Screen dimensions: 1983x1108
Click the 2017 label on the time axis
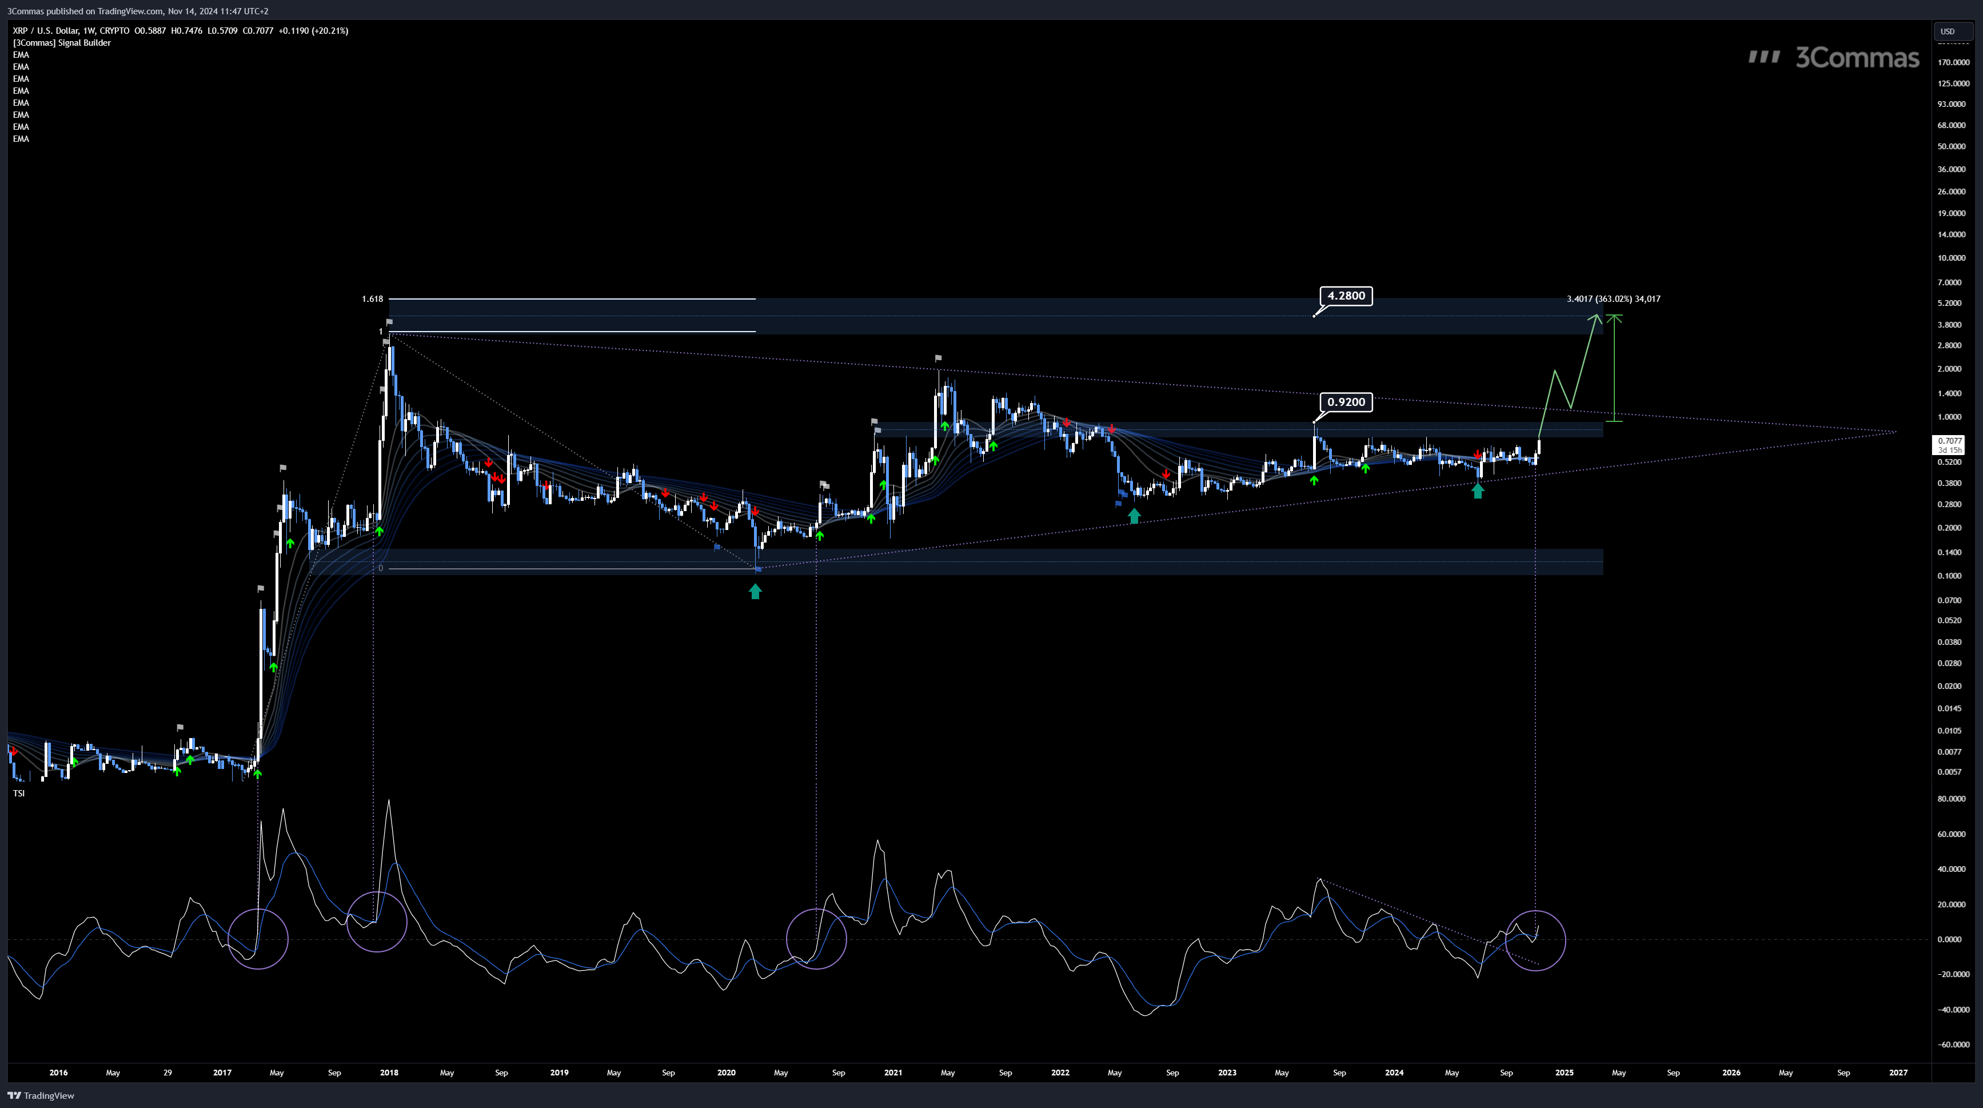(x=222, y=1073)
